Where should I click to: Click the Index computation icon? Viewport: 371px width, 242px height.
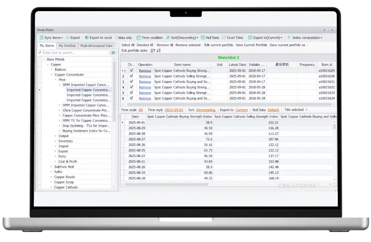(x=289, y=38)
